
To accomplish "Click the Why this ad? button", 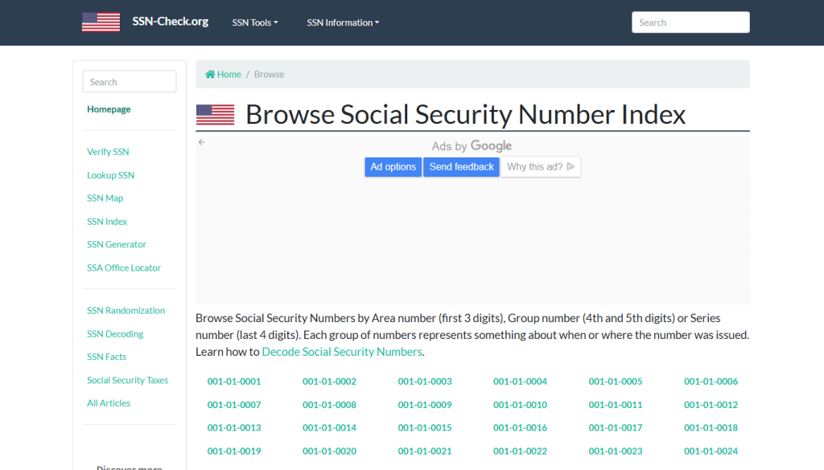I will pos(541,167).
